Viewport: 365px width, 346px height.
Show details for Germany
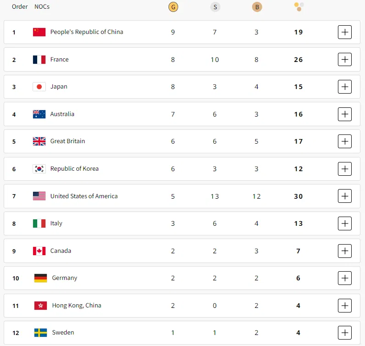[x=344, y=278]
